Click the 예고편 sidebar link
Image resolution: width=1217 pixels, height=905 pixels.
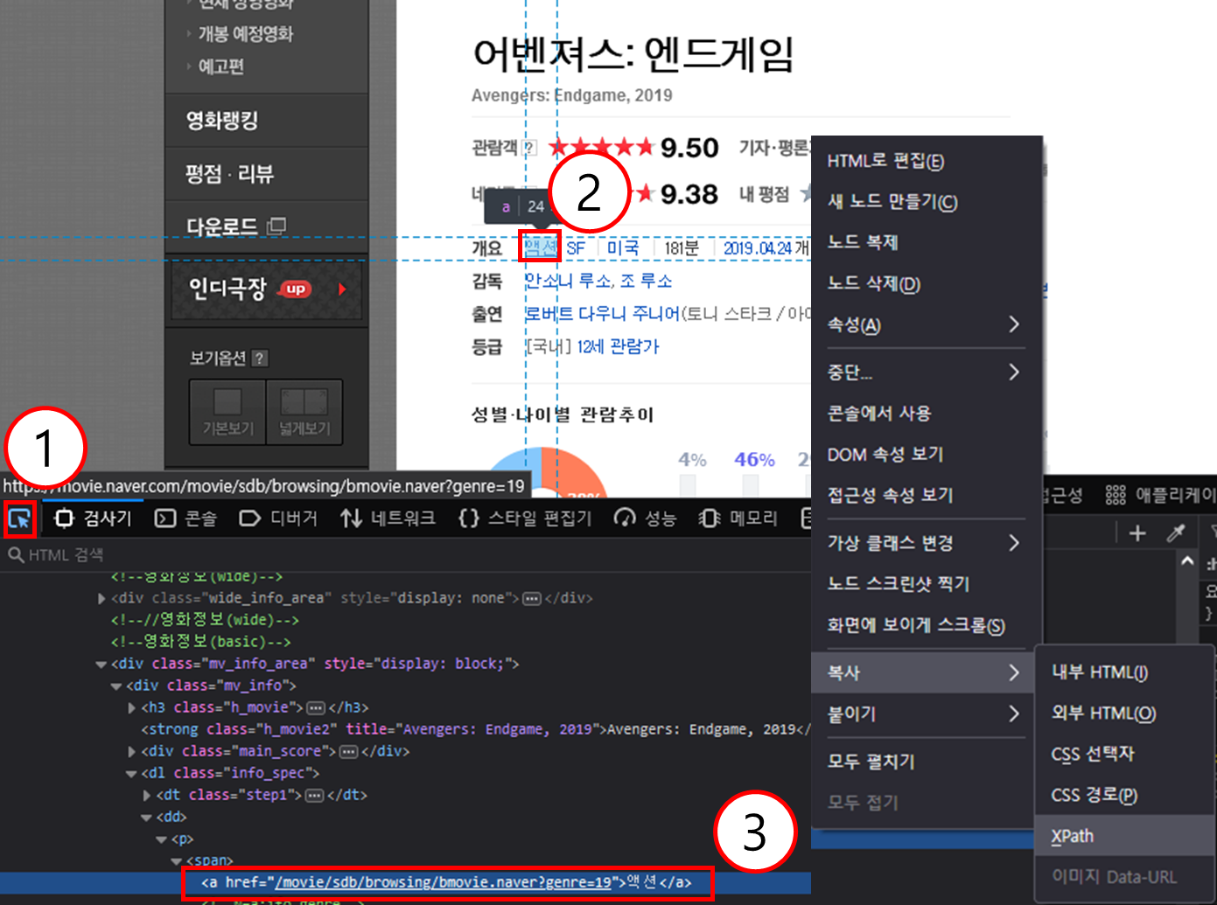click(x=221, y=66)
